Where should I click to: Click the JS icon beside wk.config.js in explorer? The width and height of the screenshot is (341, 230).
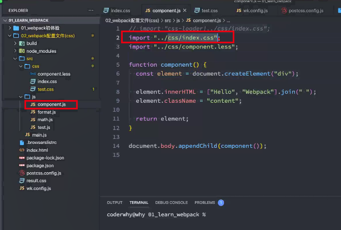coord(22,188)
